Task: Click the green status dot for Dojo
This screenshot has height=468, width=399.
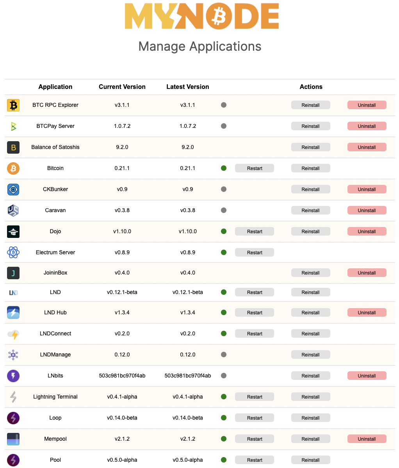Action: 224,231
